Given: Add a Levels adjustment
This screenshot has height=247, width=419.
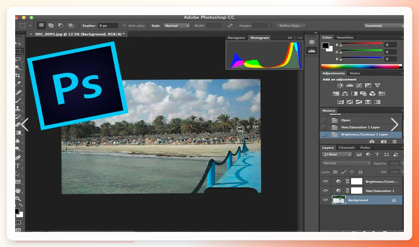Looking at the screenshot, I should coord(350,85).
